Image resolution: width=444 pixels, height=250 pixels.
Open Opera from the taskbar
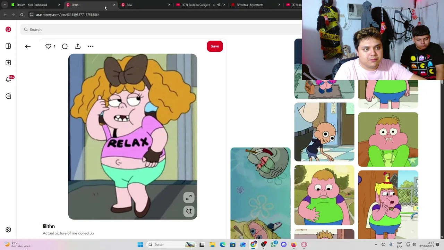click(x=304, y=244)
